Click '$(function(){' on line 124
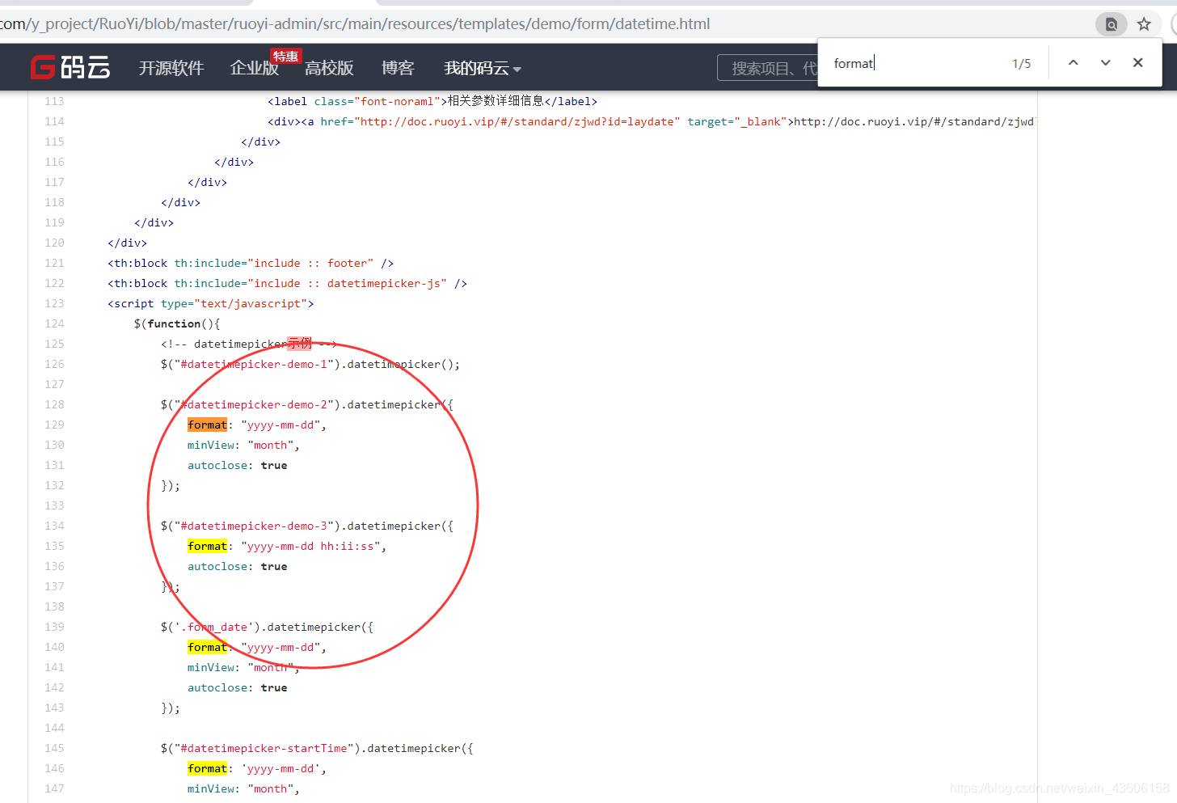 point(177,323)
